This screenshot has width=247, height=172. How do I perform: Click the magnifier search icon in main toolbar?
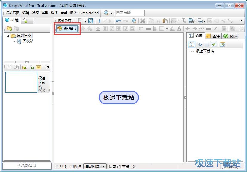pyautogui.click(x=134, y=21)
